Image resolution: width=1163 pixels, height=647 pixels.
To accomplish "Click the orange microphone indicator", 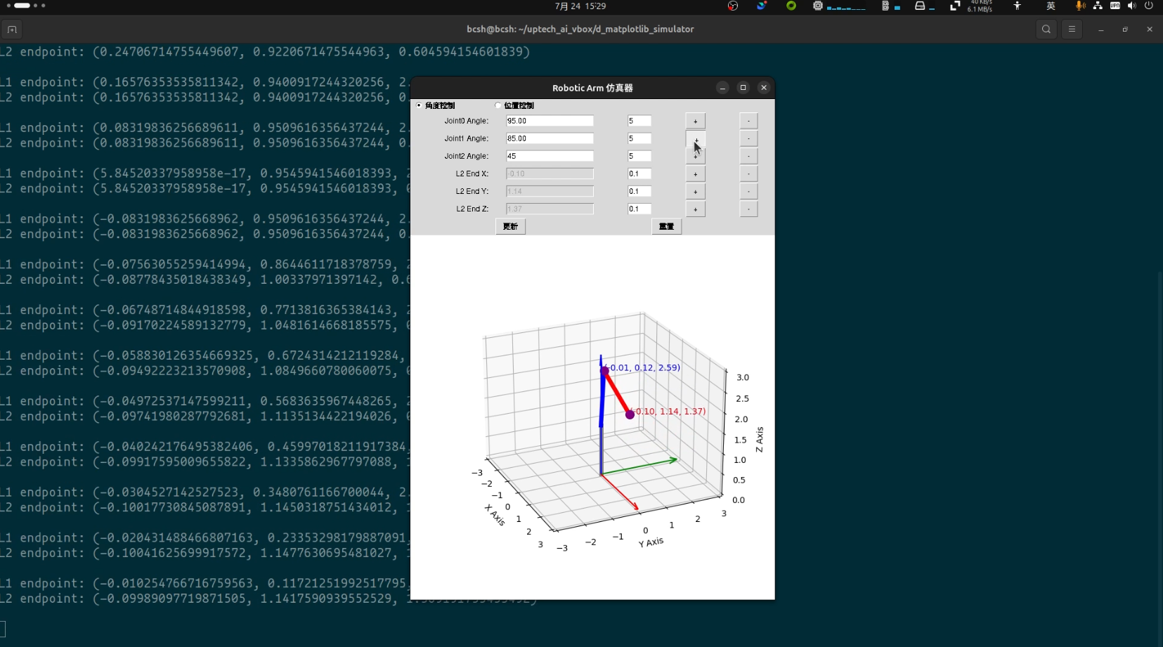I will [x=1080, y=6].
